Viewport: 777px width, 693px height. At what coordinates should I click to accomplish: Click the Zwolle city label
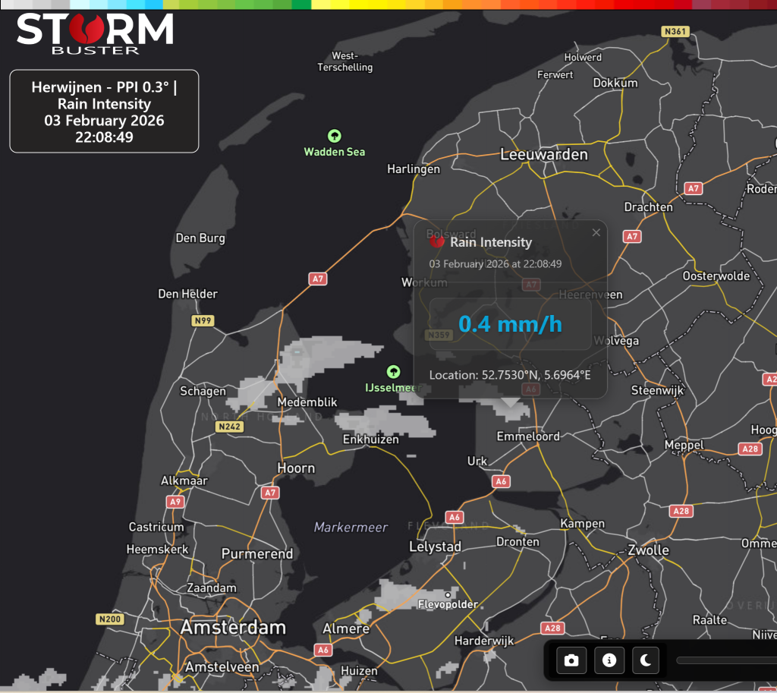pyautogui.click(x=648, y=550)
